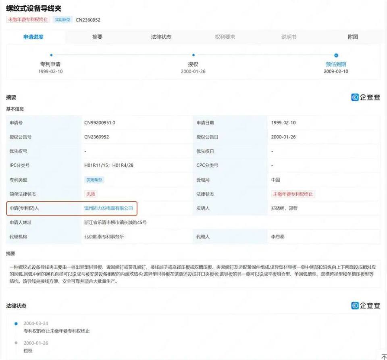Click the 企查查 logo beside 法律状态 section
387x360 pixels.
click(365, 306)
